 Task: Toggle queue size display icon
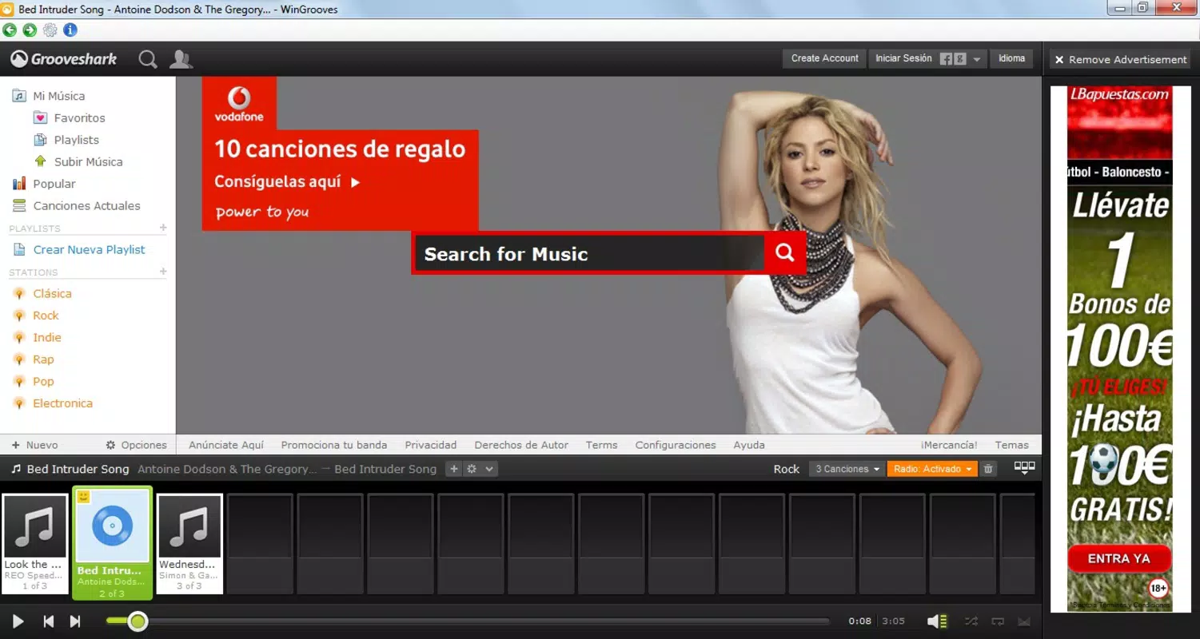click(1024, 468)
